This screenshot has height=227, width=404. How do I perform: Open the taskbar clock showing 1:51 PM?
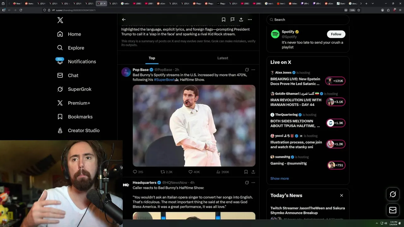coord(393,223)
